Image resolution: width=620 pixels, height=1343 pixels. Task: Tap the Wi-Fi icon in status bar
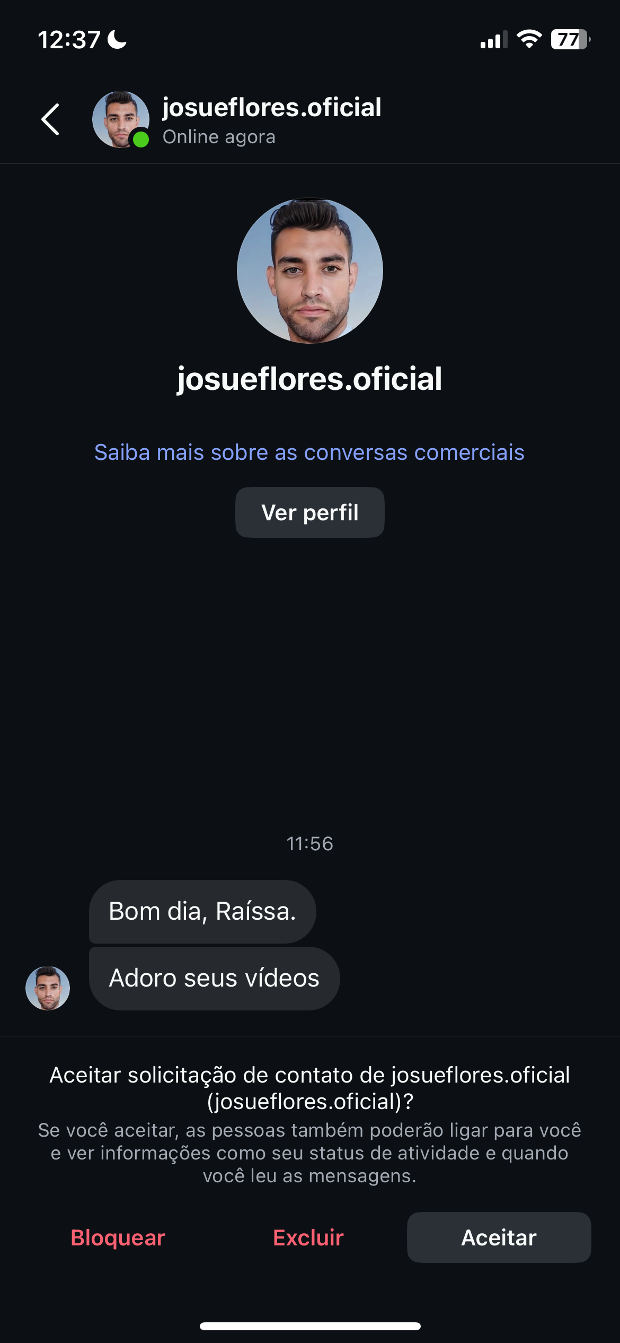tap(528, 40)
